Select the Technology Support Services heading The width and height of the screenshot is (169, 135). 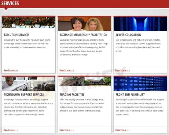pos(24,95)
